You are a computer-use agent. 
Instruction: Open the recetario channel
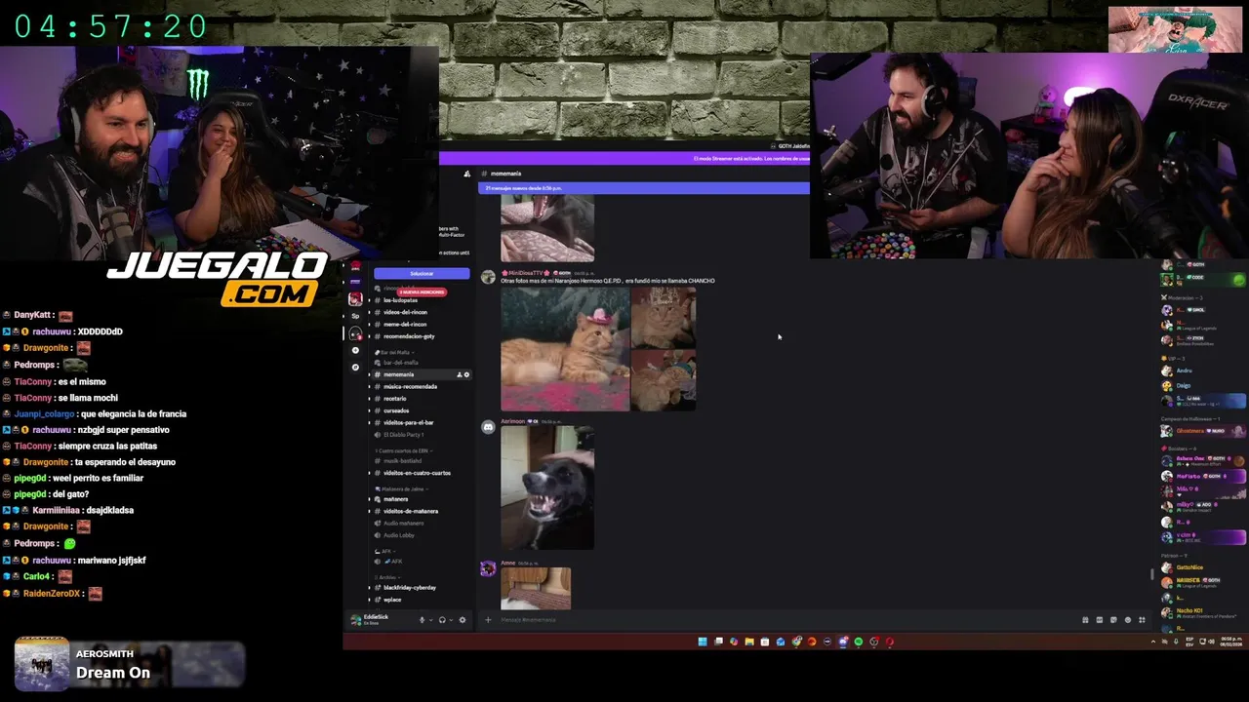(x=394, y=399)
